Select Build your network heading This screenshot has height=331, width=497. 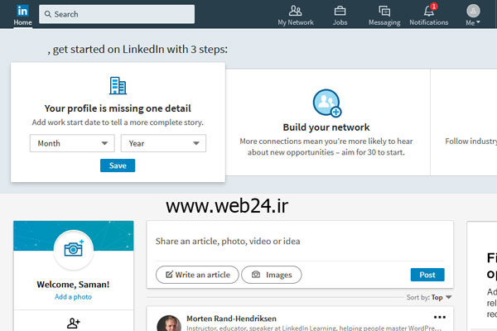point(326,127)
